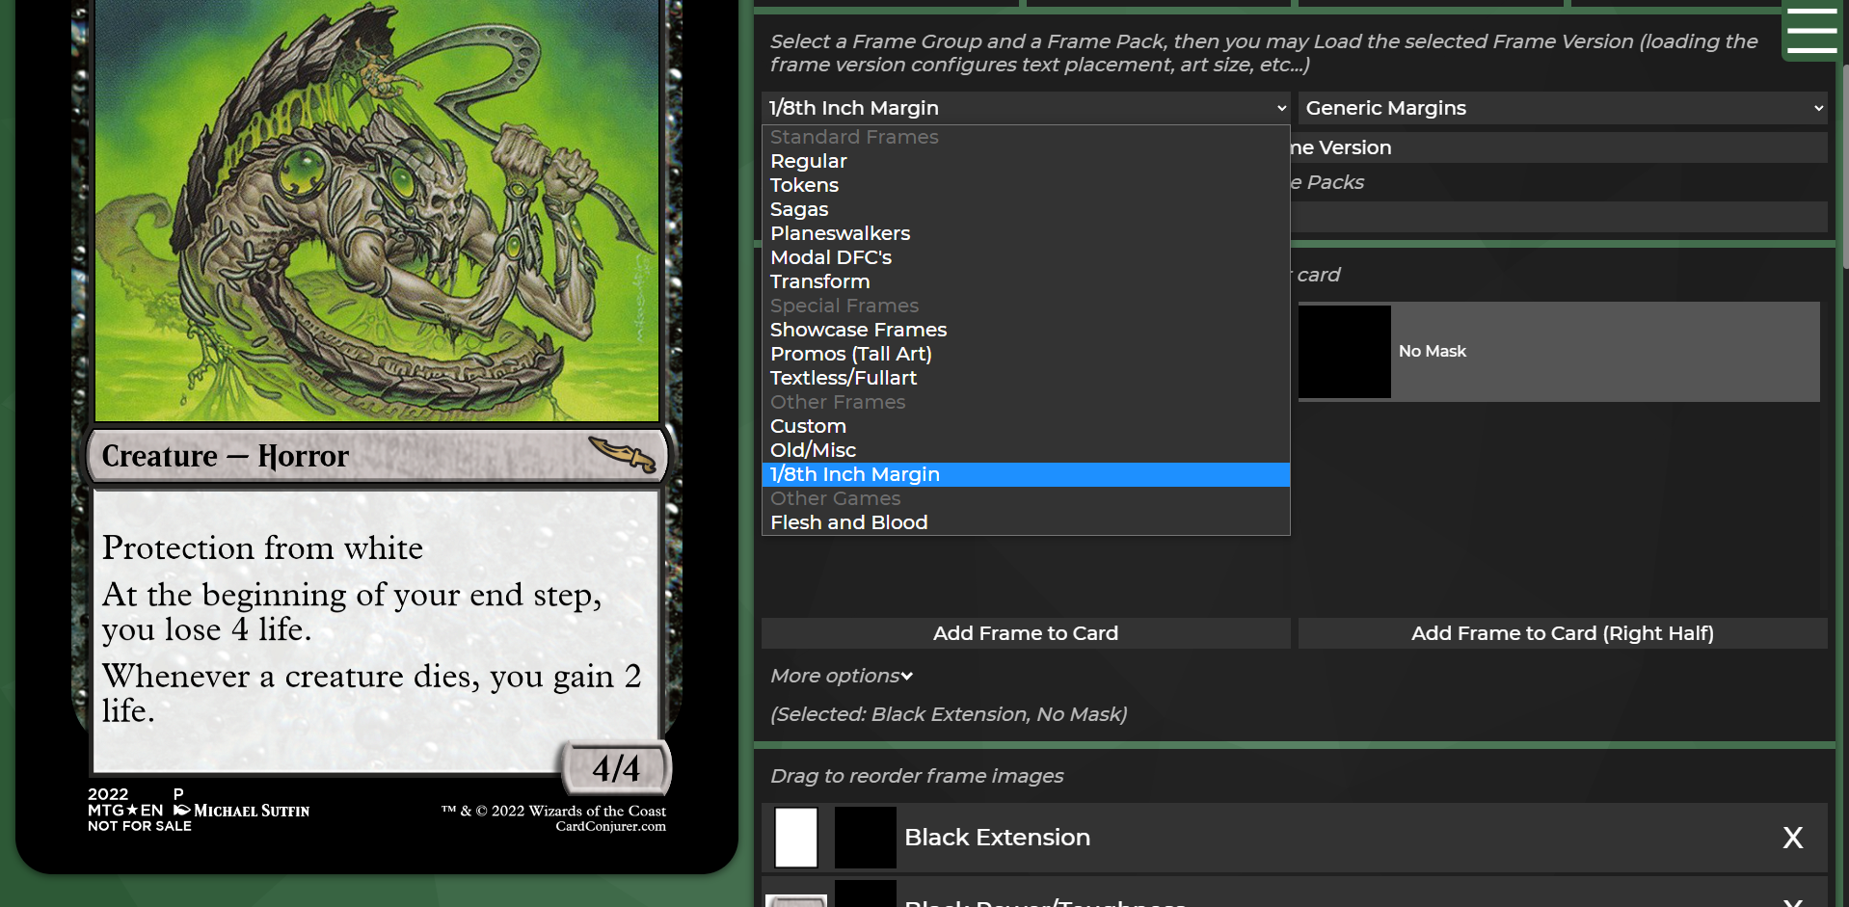Image resolution: width=1849 pixels, height=907 pixels.
Task: Open the Generic Margins frame pack dropdown
Action: [1563, 108]
